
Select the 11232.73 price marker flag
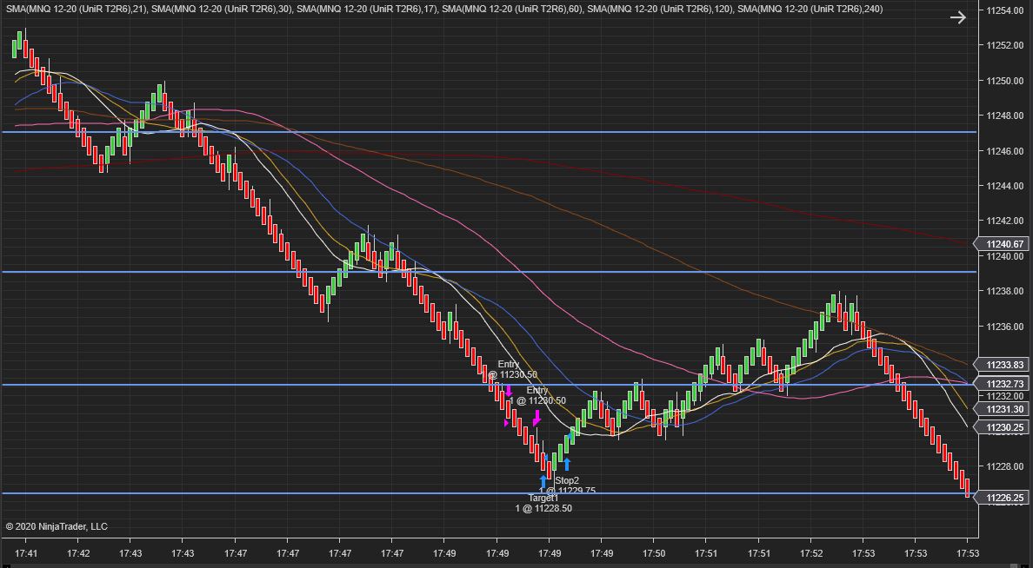click(x=1001, y=384)
